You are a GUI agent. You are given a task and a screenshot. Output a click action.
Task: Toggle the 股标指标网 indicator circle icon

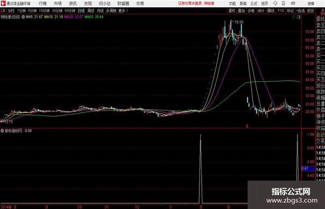tap(2, 131)
